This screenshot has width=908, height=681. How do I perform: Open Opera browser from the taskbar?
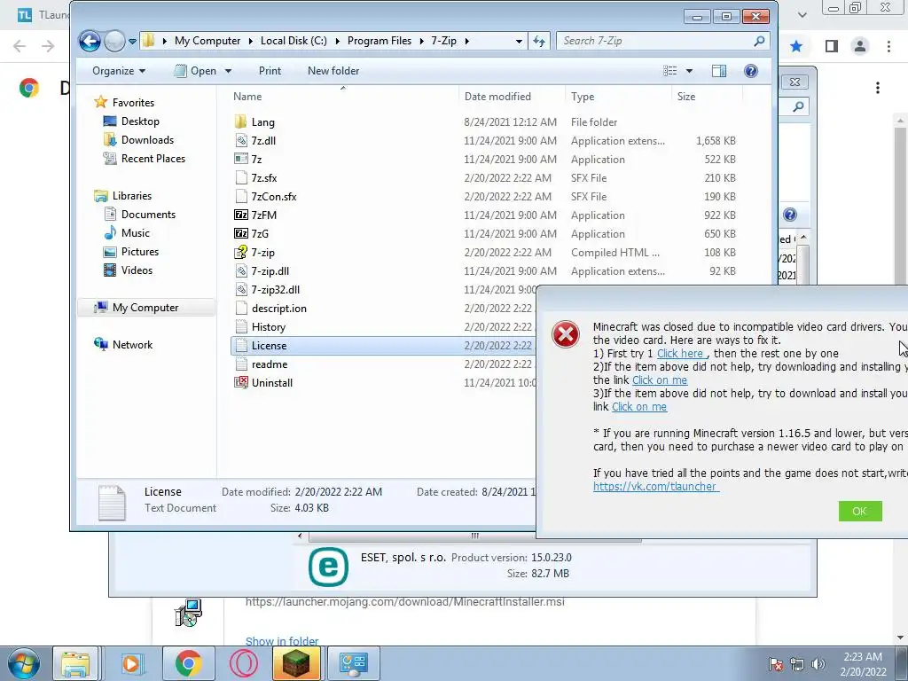(x=243, y=663)
